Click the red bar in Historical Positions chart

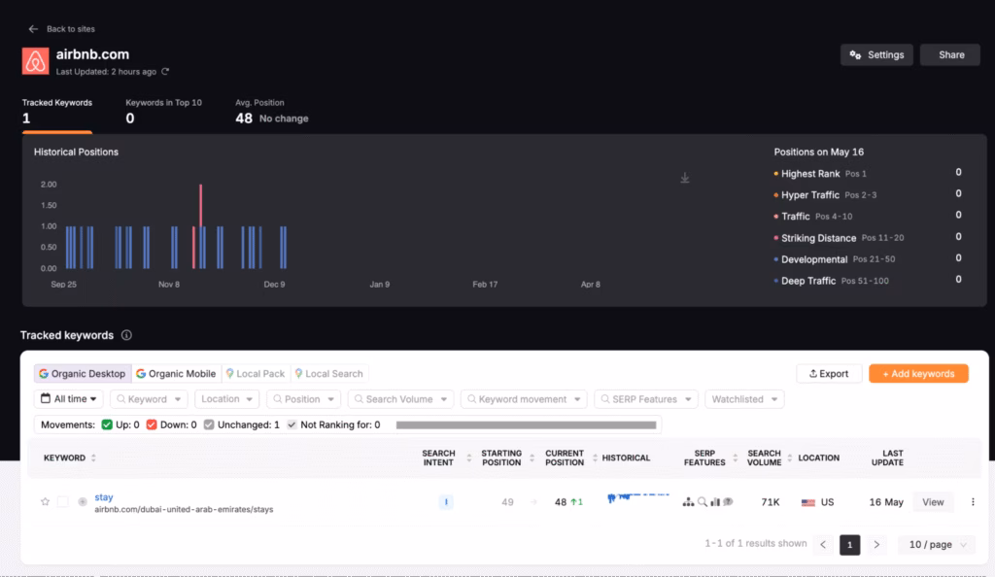click(x=200, y=225)
